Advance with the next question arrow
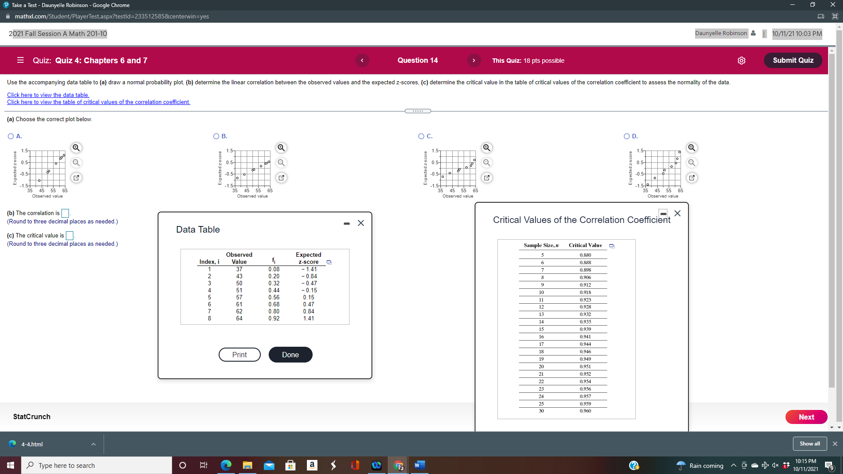 [x=474, y=61]
